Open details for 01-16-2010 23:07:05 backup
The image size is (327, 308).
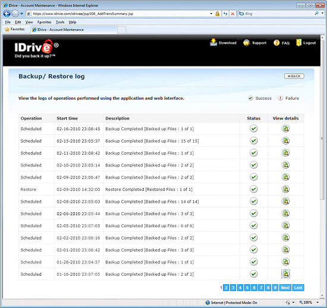point(285,274)
